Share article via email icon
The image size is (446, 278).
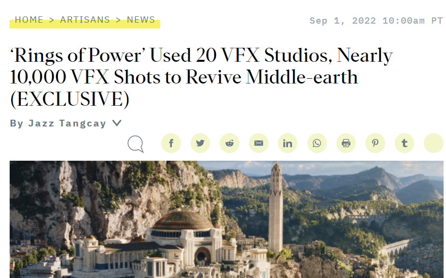point(259,143)
